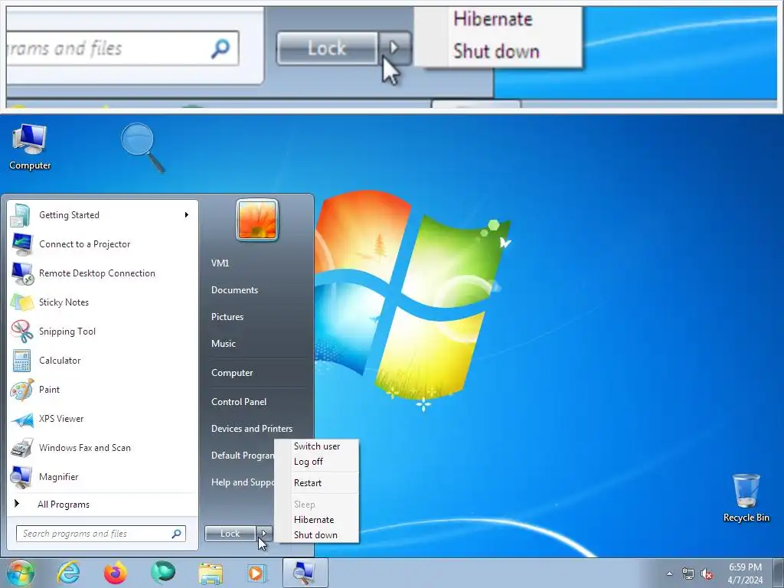This screenshot has height=588, width=784.
Task: Click the user account flower picture
Action: (257, 220)
